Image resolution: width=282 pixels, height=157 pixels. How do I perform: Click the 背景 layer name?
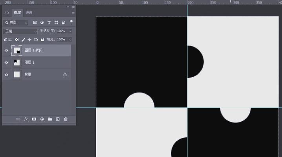point(28,74)
